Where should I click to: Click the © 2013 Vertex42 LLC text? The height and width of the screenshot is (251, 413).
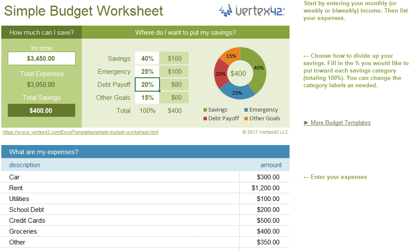(x=265, y=132)
